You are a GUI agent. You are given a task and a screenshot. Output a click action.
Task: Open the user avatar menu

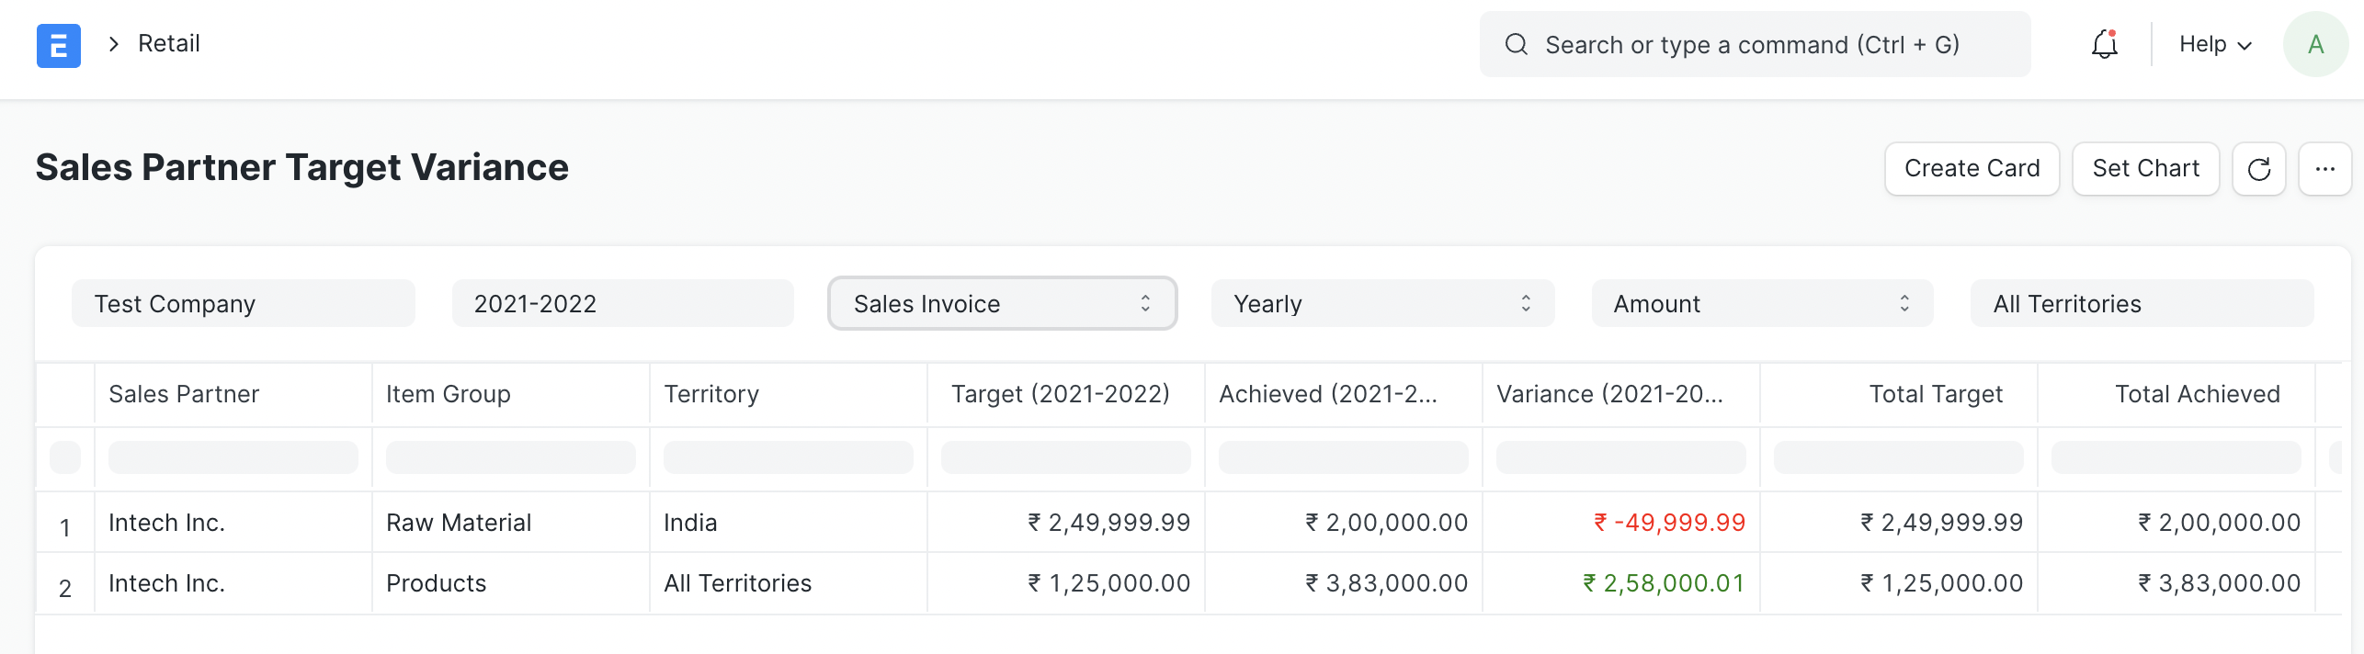coord(2314,45)
